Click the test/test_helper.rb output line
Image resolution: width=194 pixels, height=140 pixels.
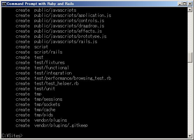(47, 84)
